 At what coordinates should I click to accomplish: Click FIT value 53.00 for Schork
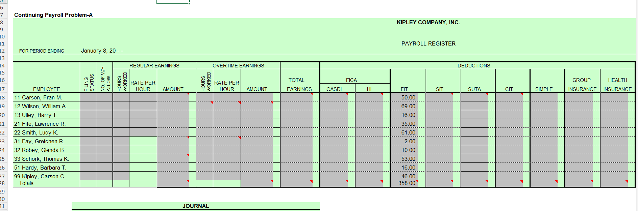pos(408,159)
